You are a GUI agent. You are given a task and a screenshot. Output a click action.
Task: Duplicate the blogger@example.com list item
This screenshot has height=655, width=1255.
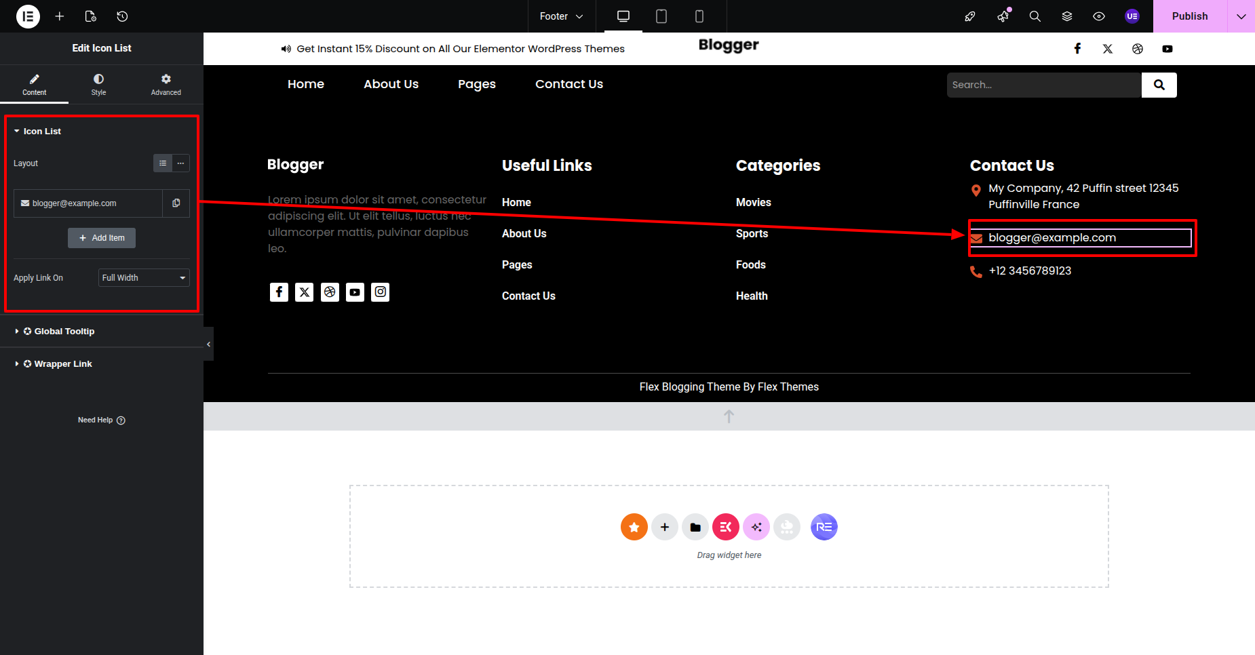pyautogui.click(x=176, y=203)
